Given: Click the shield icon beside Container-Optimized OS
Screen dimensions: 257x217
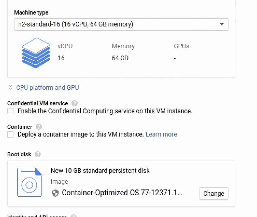Looking at the screenshot, I should (x=55, y=193).
